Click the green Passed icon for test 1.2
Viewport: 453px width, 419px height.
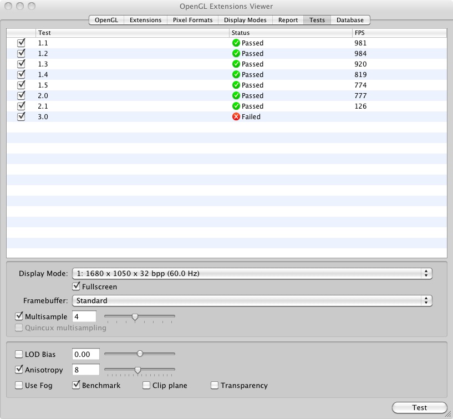[236, 53]
